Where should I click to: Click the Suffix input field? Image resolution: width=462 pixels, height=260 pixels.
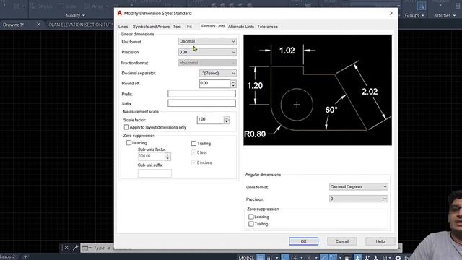(x=201, y=103)
